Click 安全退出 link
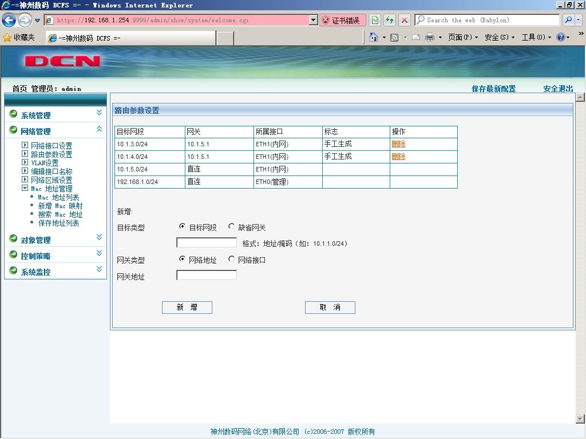 (558, 89)
